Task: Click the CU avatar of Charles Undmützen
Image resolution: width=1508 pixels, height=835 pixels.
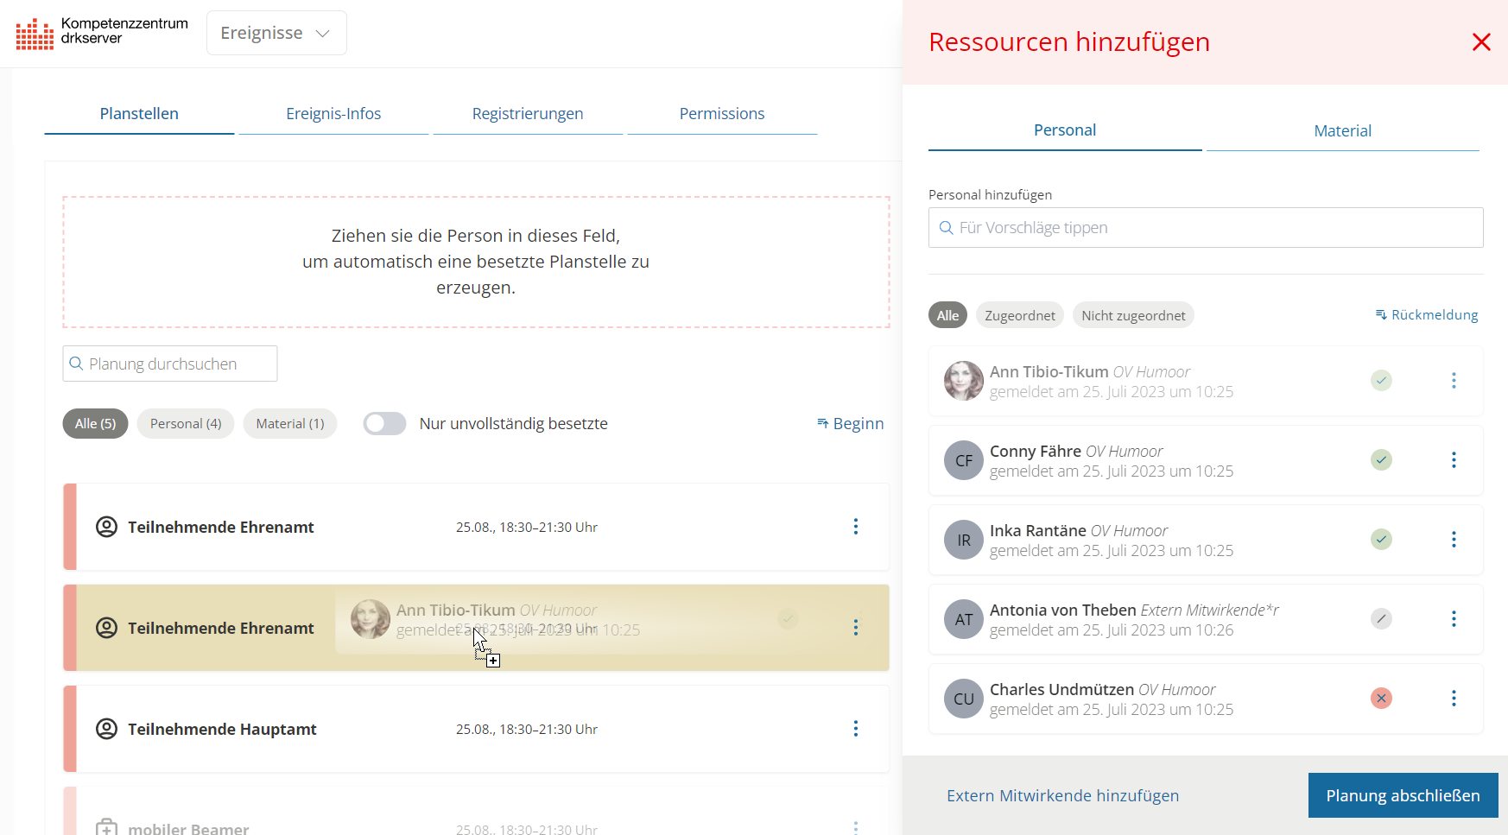Action: (x=964, y=699)
